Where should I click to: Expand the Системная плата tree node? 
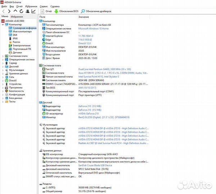[3, 56]
